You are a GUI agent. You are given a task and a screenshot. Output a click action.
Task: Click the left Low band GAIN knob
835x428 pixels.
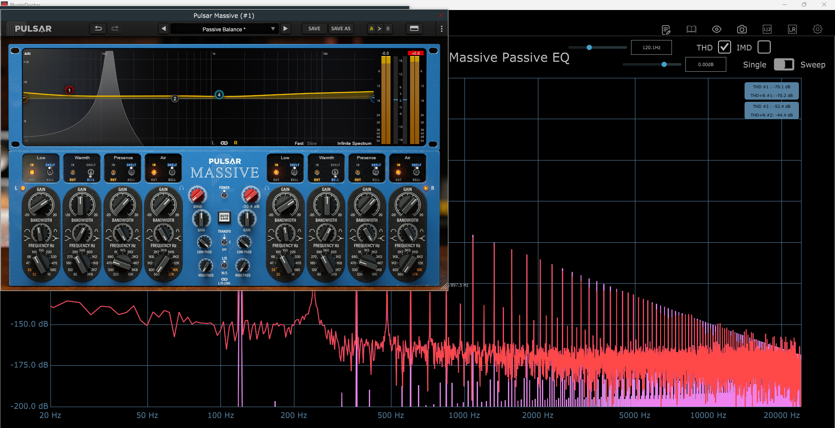click(41, 204)
